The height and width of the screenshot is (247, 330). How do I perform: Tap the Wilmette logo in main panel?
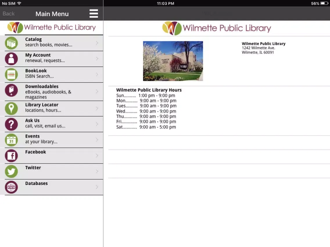pos(217,28)
